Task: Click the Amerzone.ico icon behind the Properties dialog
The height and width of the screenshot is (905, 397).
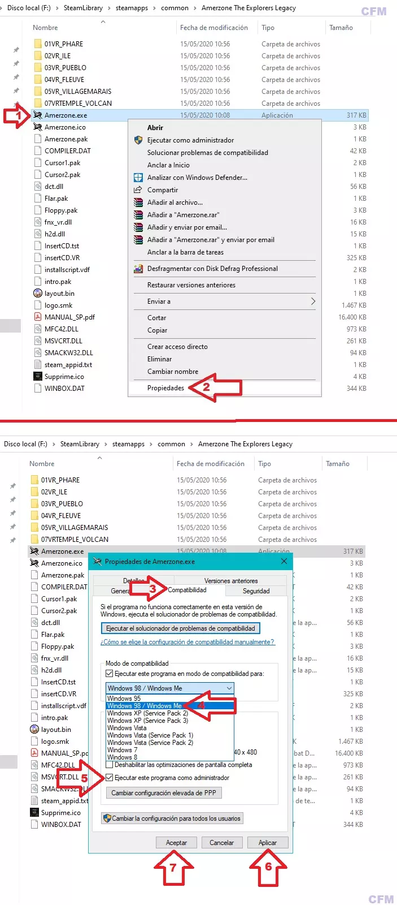Action: click(x=34, y=563)
